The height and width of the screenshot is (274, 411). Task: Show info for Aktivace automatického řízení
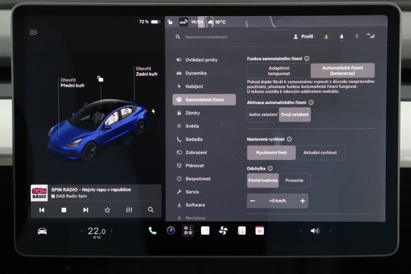(x=311, y=103)
